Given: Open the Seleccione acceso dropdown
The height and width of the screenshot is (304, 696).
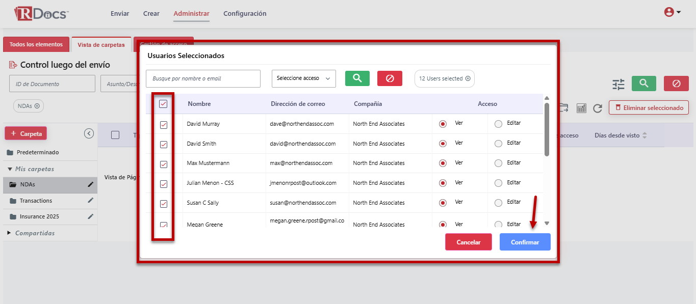Looking at the screenshot, I should 303,78.
